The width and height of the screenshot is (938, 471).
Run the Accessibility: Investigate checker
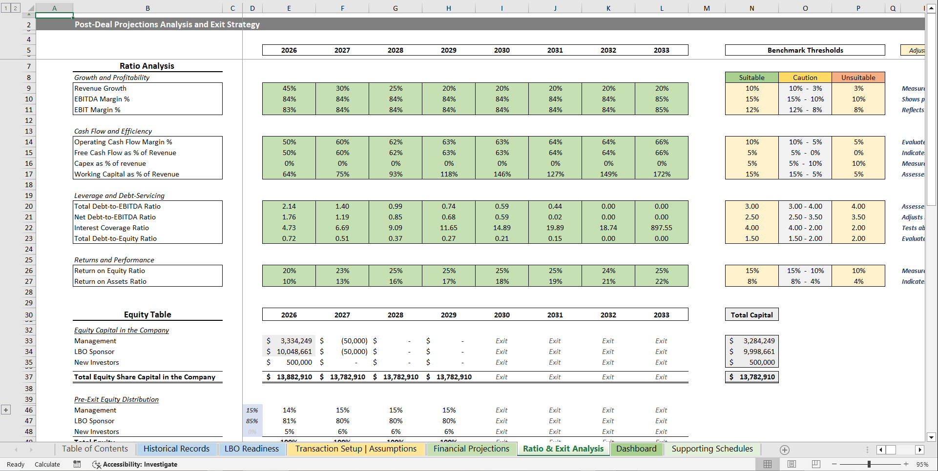coord(135,464)
